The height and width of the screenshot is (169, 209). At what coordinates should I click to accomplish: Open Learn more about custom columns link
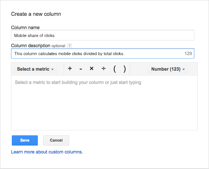click(47, 152)
